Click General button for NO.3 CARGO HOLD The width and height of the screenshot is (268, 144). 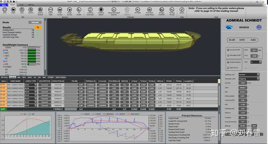pyautogui.click(x=44, y=92)
